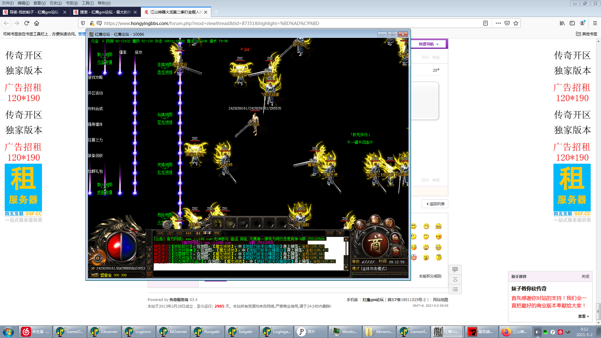Open Dbserver in the Windows taskbar
The width and height of the screenshot is (601, 338).
104,332
